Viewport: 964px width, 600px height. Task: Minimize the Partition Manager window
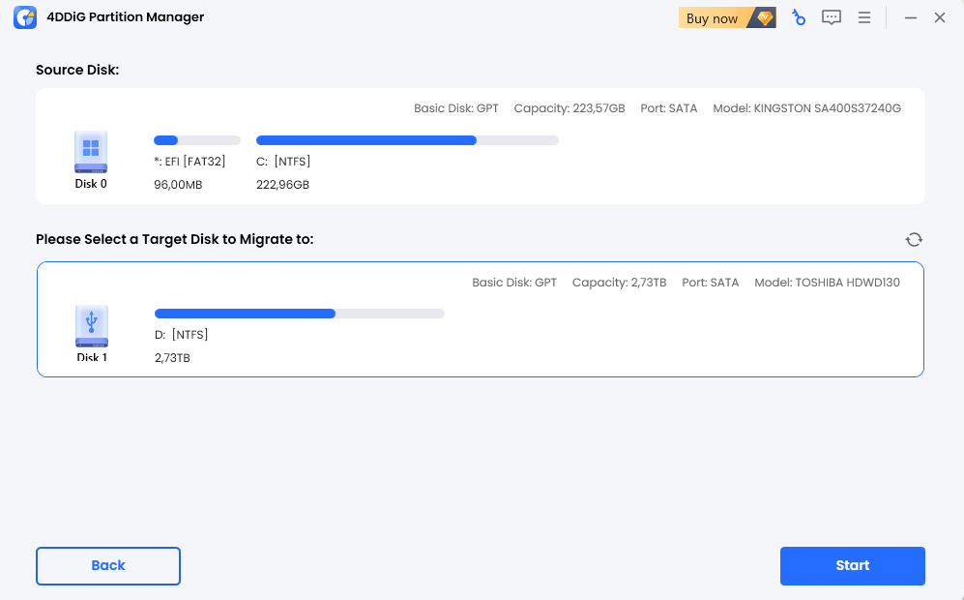tap(911, 17)
